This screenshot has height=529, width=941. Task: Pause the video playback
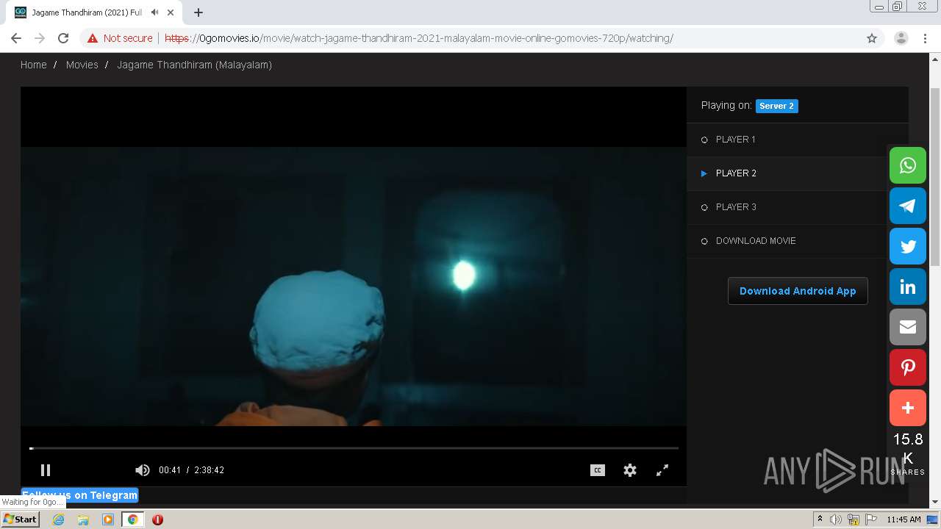click(x=46, y=470)
